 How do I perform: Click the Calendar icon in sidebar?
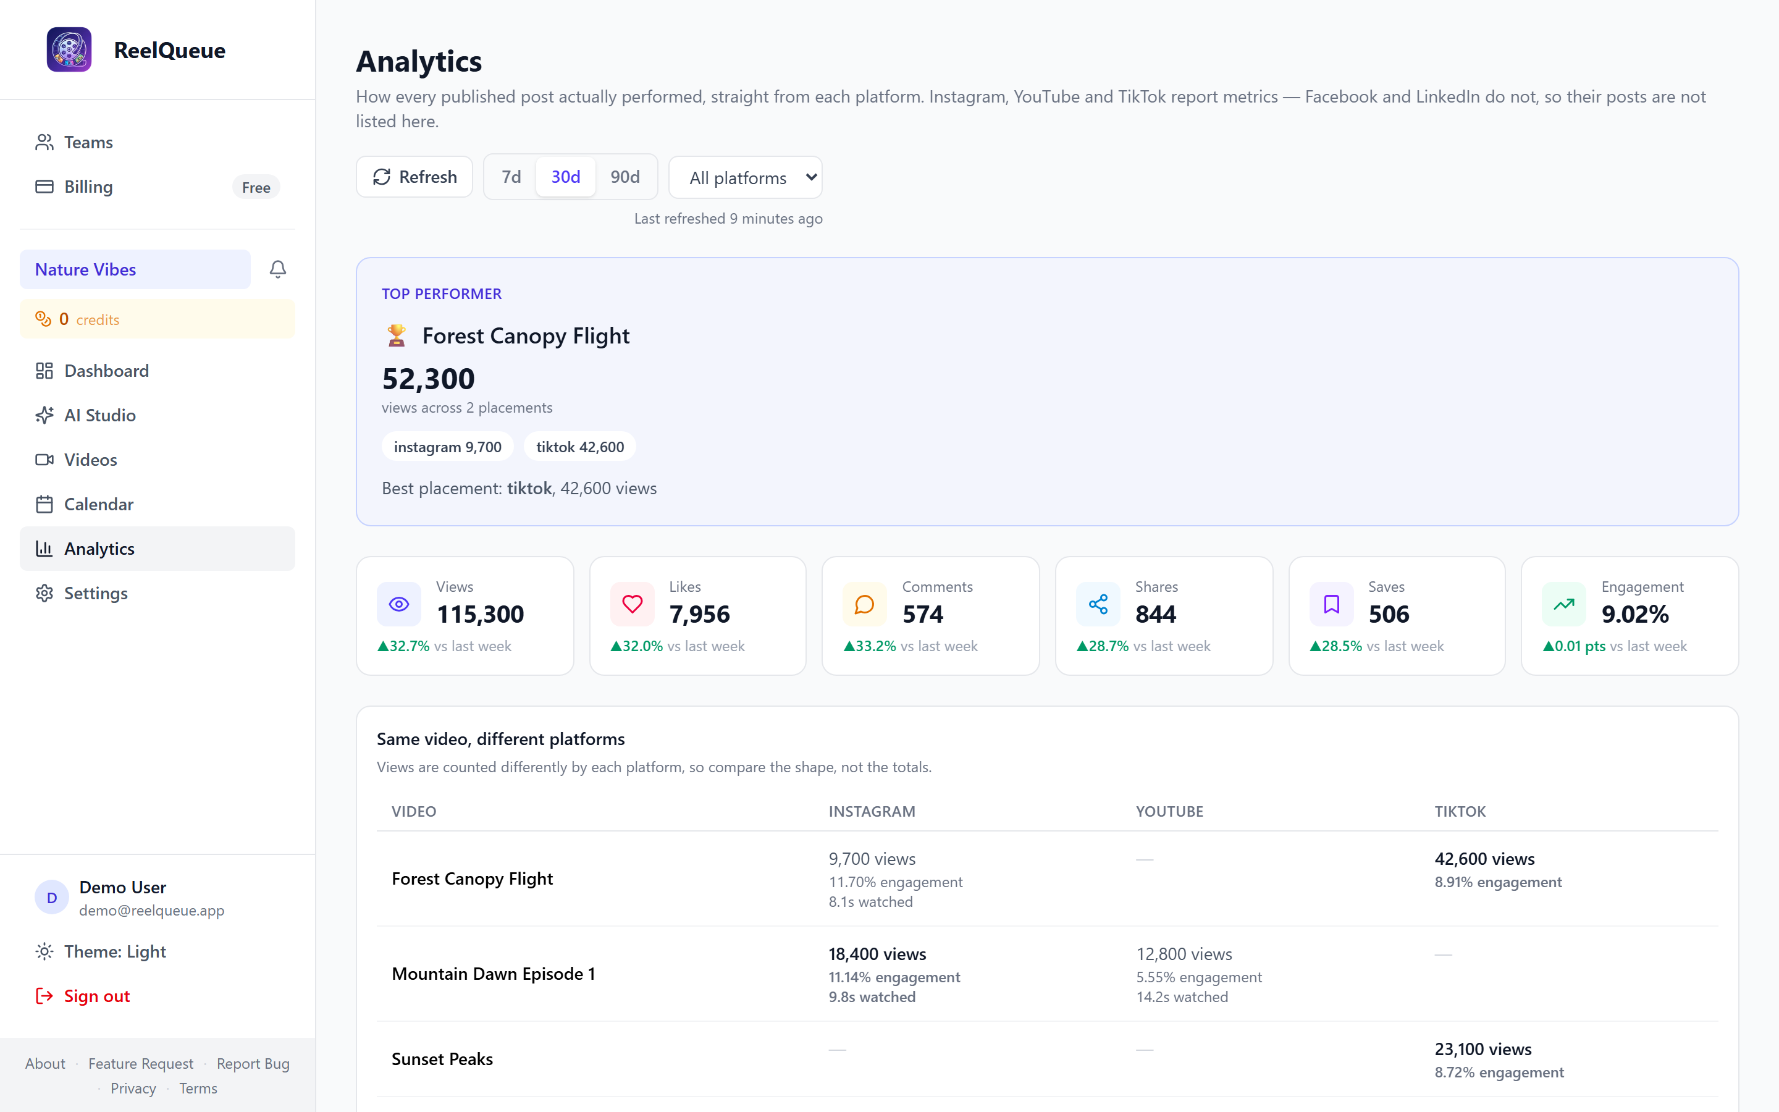(44, 503)
